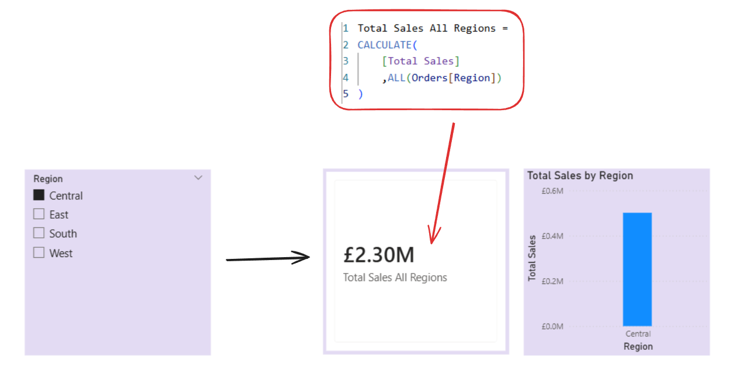Click the Region slicer header title
738x365 pixels.
click(x=48, y=179)
